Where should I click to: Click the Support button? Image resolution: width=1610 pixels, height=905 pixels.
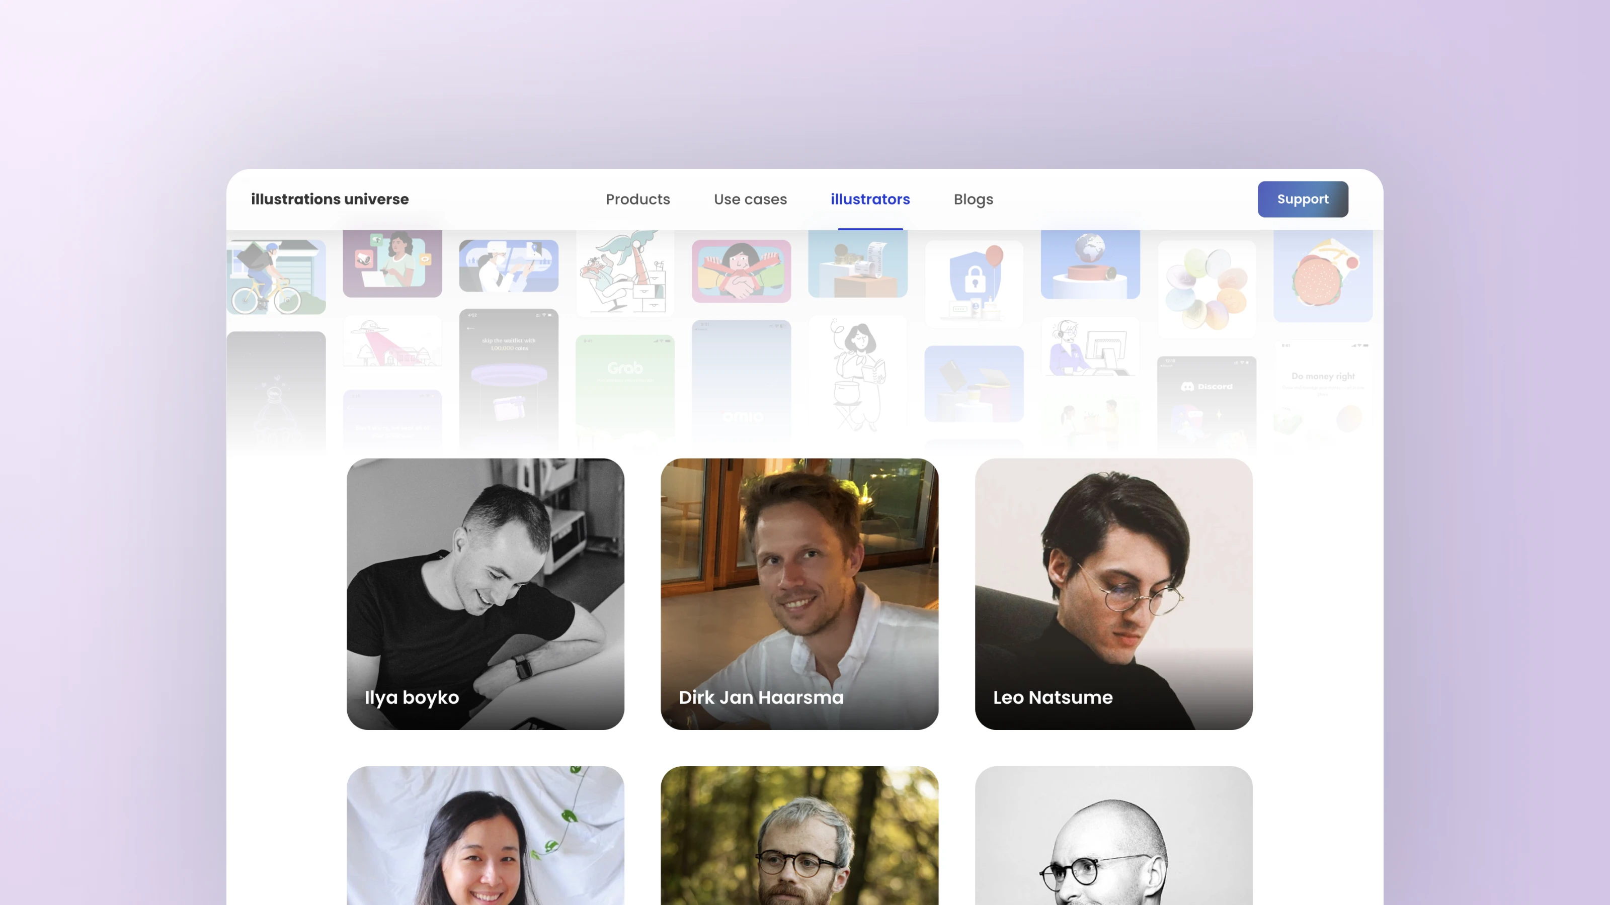(x=1303, y=199)
